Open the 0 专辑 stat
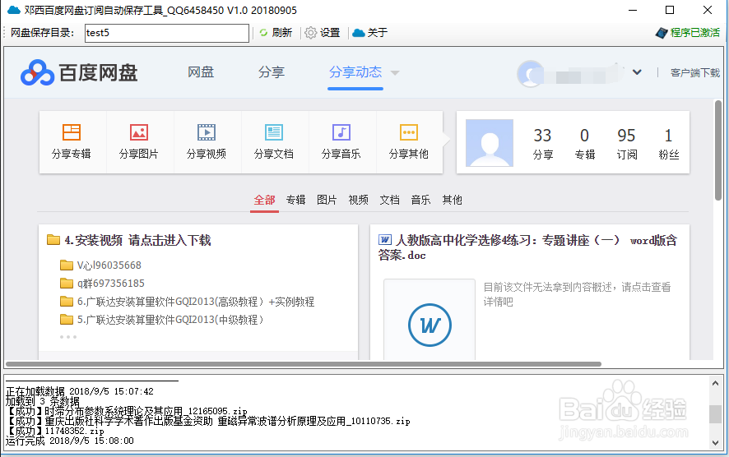 coord(585,144)
